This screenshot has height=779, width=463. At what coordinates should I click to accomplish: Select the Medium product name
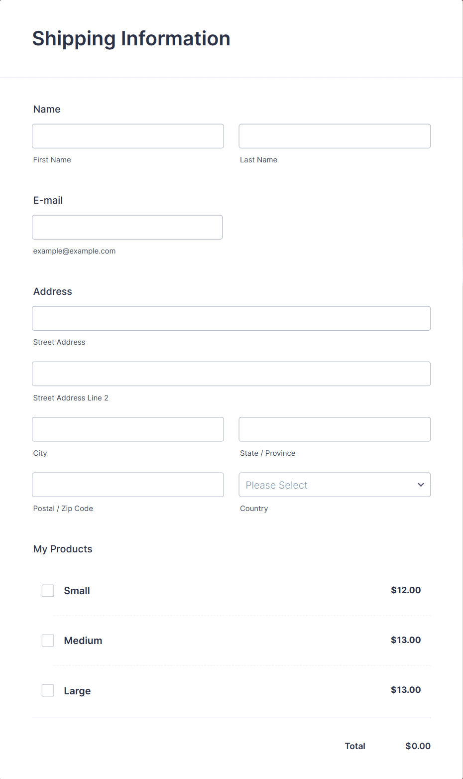[x=83, y=641]
